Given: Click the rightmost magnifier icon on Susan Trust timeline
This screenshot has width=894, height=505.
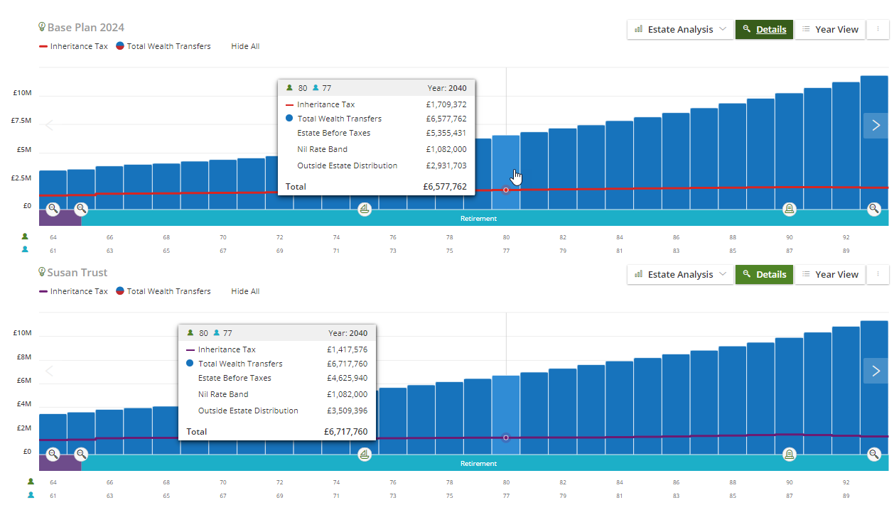Looking at the screenshot, I should tap(874, 454).
